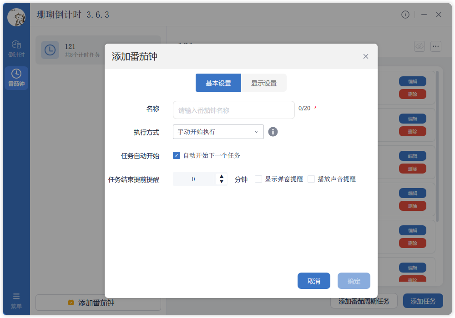
Task: Open the 执行方式 dropdown
Action: tap(218, 132)
